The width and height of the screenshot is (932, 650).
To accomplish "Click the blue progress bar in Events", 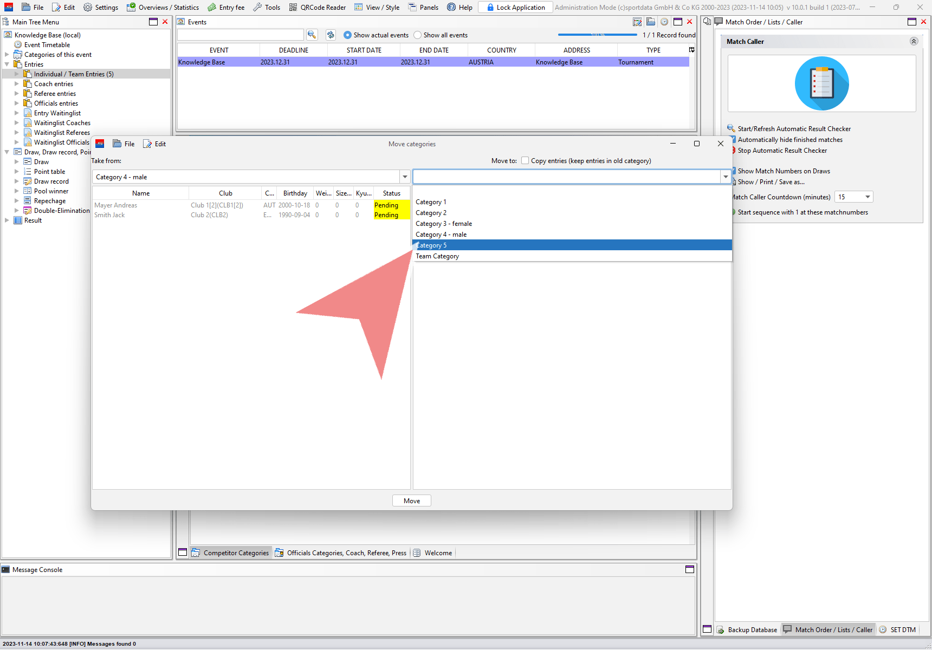I will [x=597, y=35].
